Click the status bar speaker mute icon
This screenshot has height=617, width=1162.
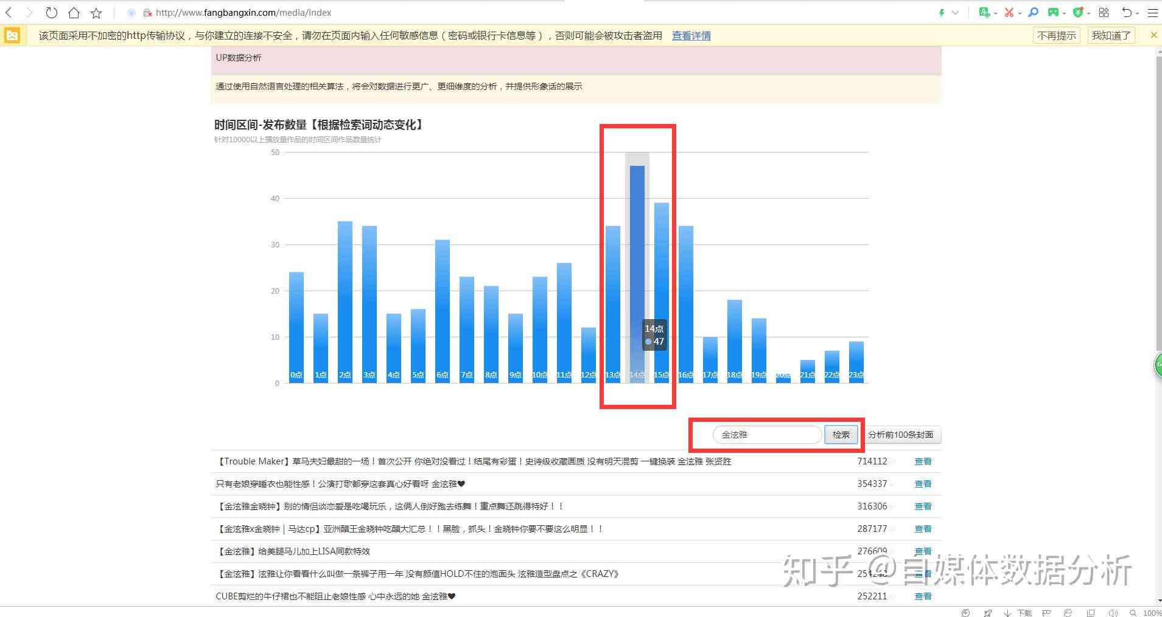[1113, 613]
